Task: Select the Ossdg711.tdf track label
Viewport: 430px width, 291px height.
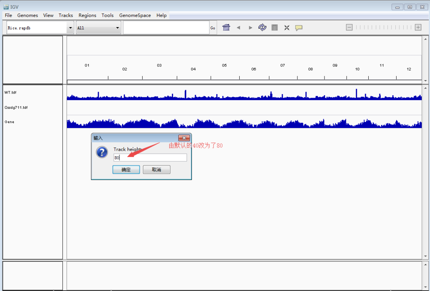Action: [16, 107]
